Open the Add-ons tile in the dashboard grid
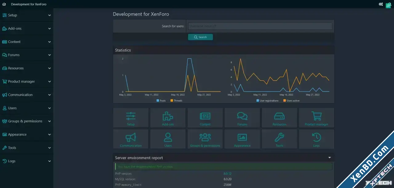Viewport: 394px width, 188px height. tap(168, 118)
